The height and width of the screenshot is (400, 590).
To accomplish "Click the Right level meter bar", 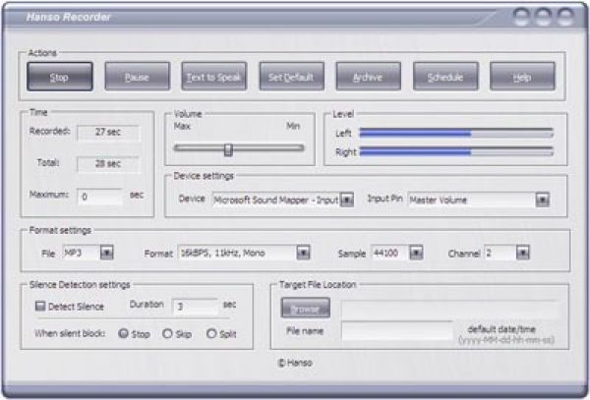I will click(x=456, y=151).
